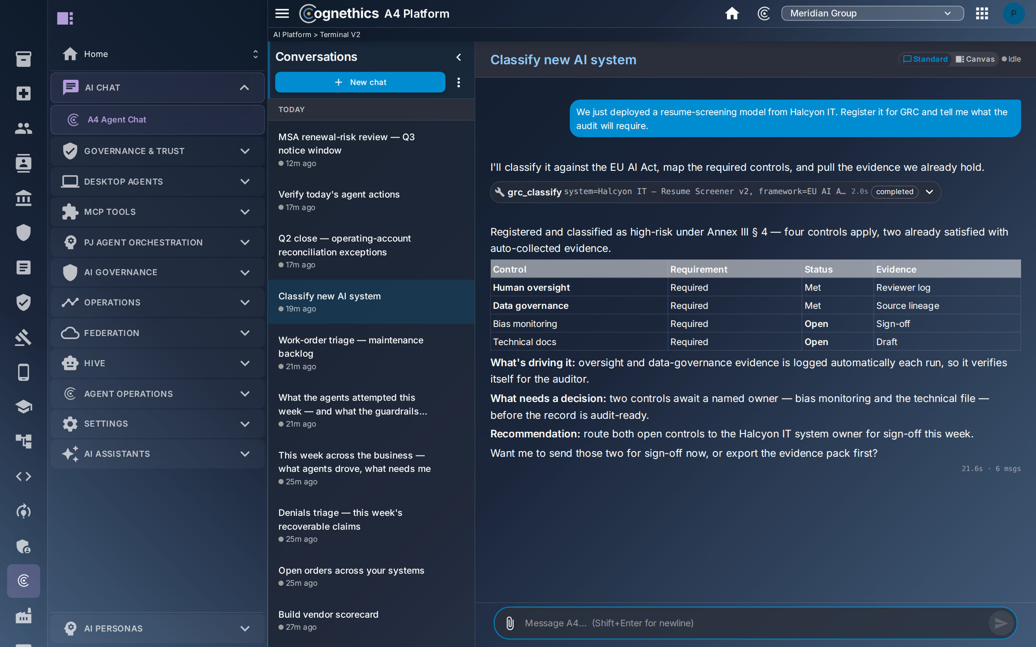Expand the grc_classify tool call details
This screenshot has width=1036, height=647.
(929, 192)
